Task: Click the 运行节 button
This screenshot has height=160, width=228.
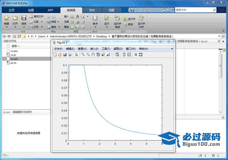Action: [130, 19]
